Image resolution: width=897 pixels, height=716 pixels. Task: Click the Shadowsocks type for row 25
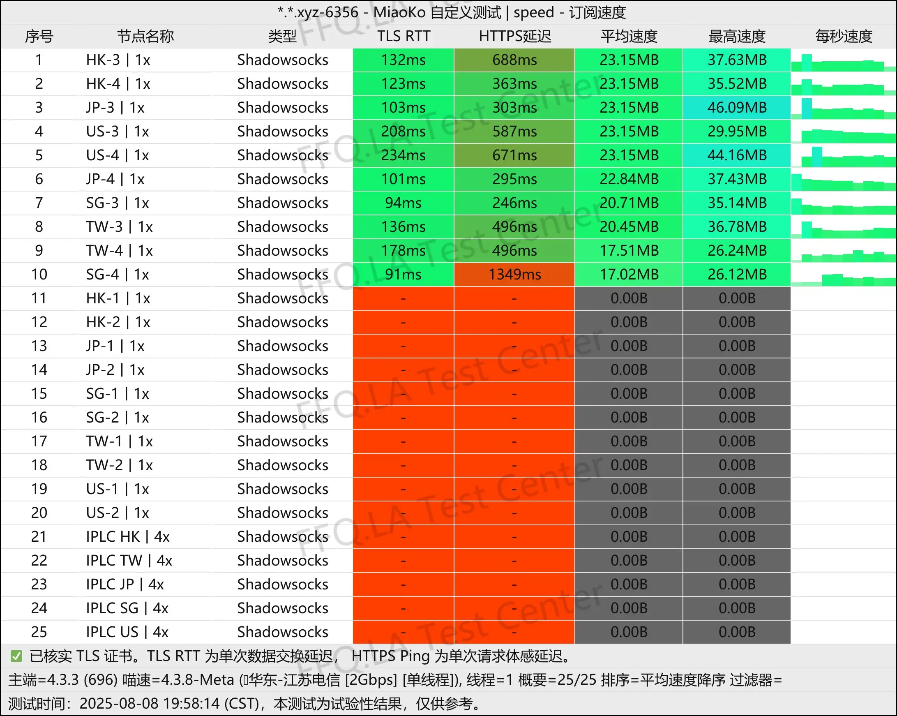tap(283, 632)
